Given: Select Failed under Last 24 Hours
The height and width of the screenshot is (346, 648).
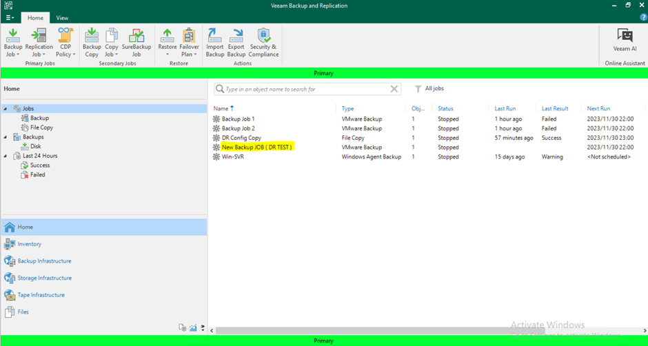Looking at the screenshot, I should (38, 175).
